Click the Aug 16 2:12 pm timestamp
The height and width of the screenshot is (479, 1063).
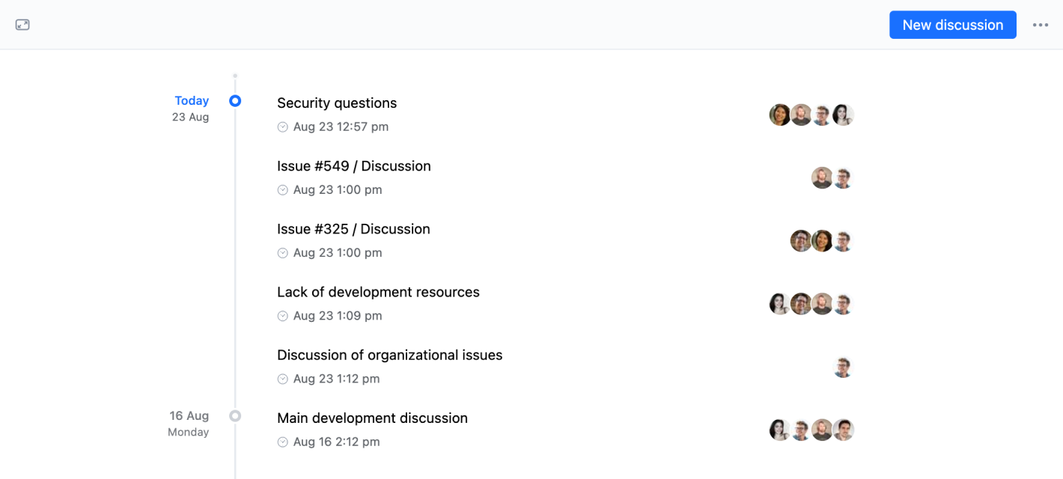tap(336, 442)
